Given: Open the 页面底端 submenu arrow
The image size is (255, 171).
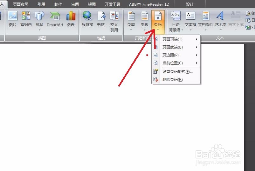Looking at the screenshot, I should point(196,47).
